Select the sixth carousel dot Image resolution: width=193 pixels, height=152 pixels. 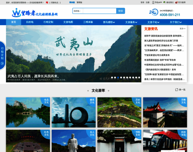coord(127,78)
